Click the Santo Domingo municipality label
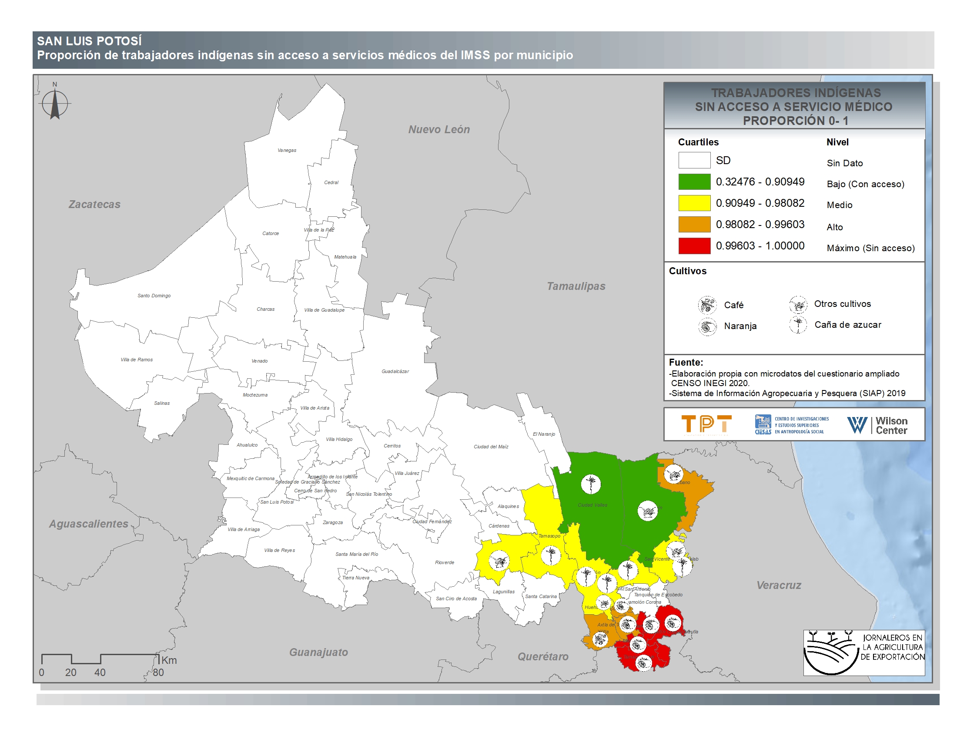This screenshot has width=957, height=740. tap(154, 296)
